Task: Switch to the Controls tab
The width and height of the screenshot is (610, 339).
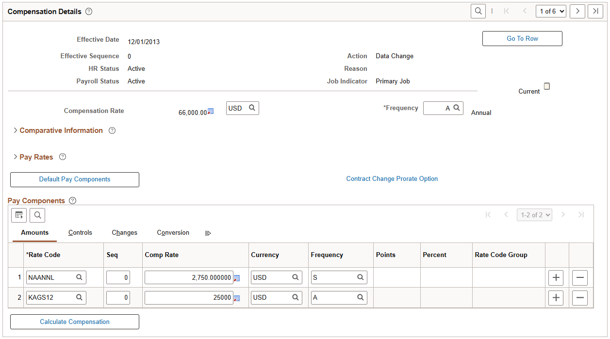Action: click(x=80, y=232)
